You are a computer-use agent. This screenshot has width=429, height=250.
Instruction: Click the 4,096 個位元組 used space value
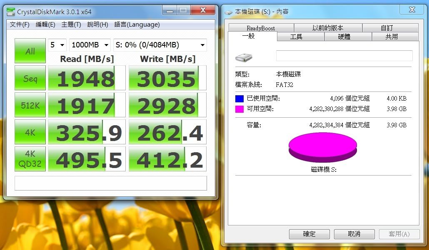point(350,98)
